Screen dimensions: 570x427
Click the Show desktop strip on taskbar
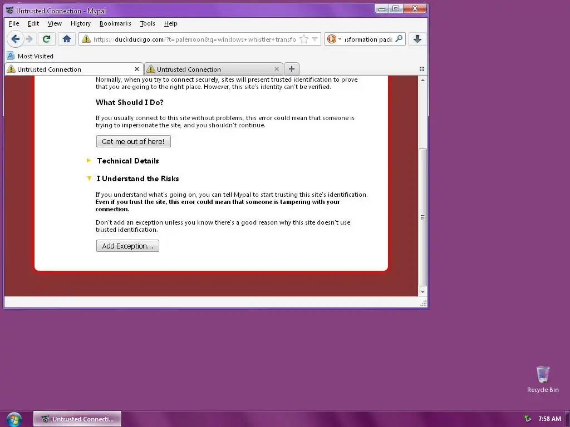tap(567, 419)
